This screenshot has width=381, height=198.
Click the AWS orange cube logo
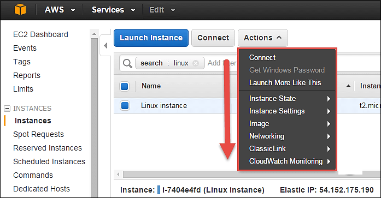click(x=20, y=10)
